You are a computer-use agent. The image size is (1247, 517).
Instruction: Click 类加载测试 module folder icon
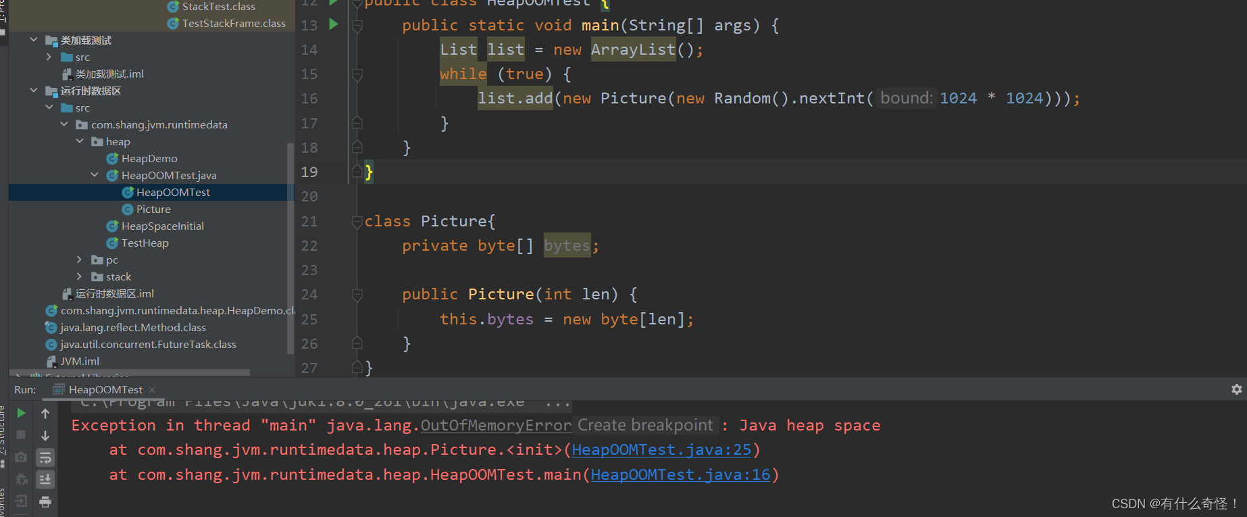click(51, 41)
